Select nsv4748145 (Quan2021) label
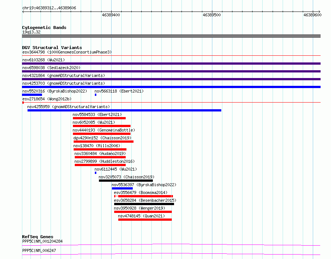 (x=141, y=216)
